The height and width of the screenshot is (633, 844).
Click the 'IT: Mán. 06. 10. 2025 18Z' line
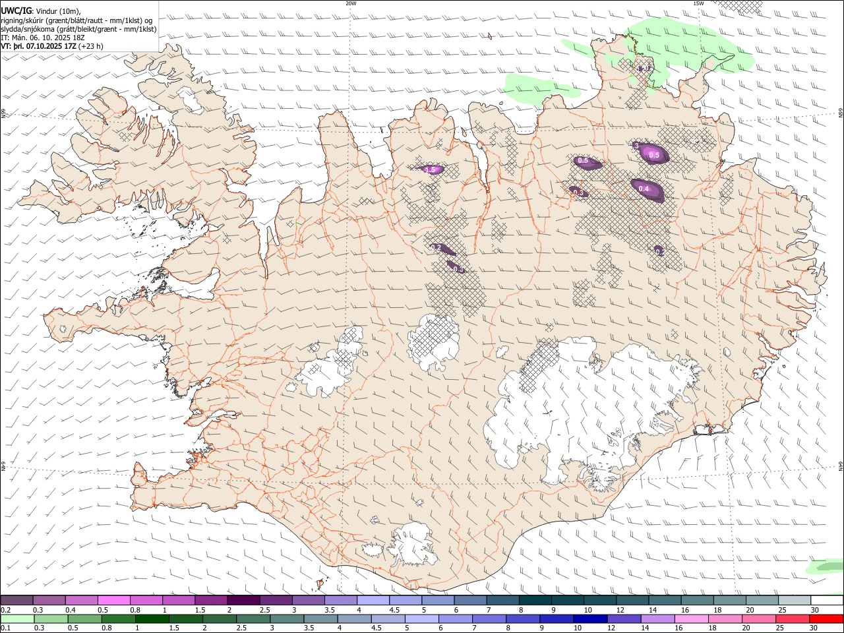[x=43, y=38]
